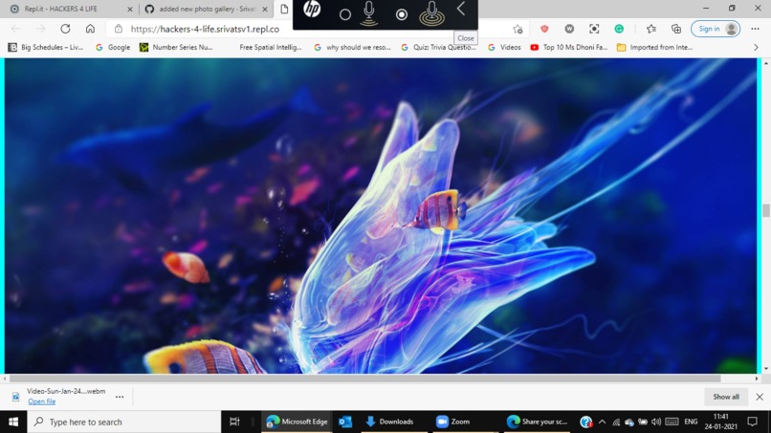Expand bookmarks bar overflow chevron
Screen dimensions: 771x433
[757, 47]
